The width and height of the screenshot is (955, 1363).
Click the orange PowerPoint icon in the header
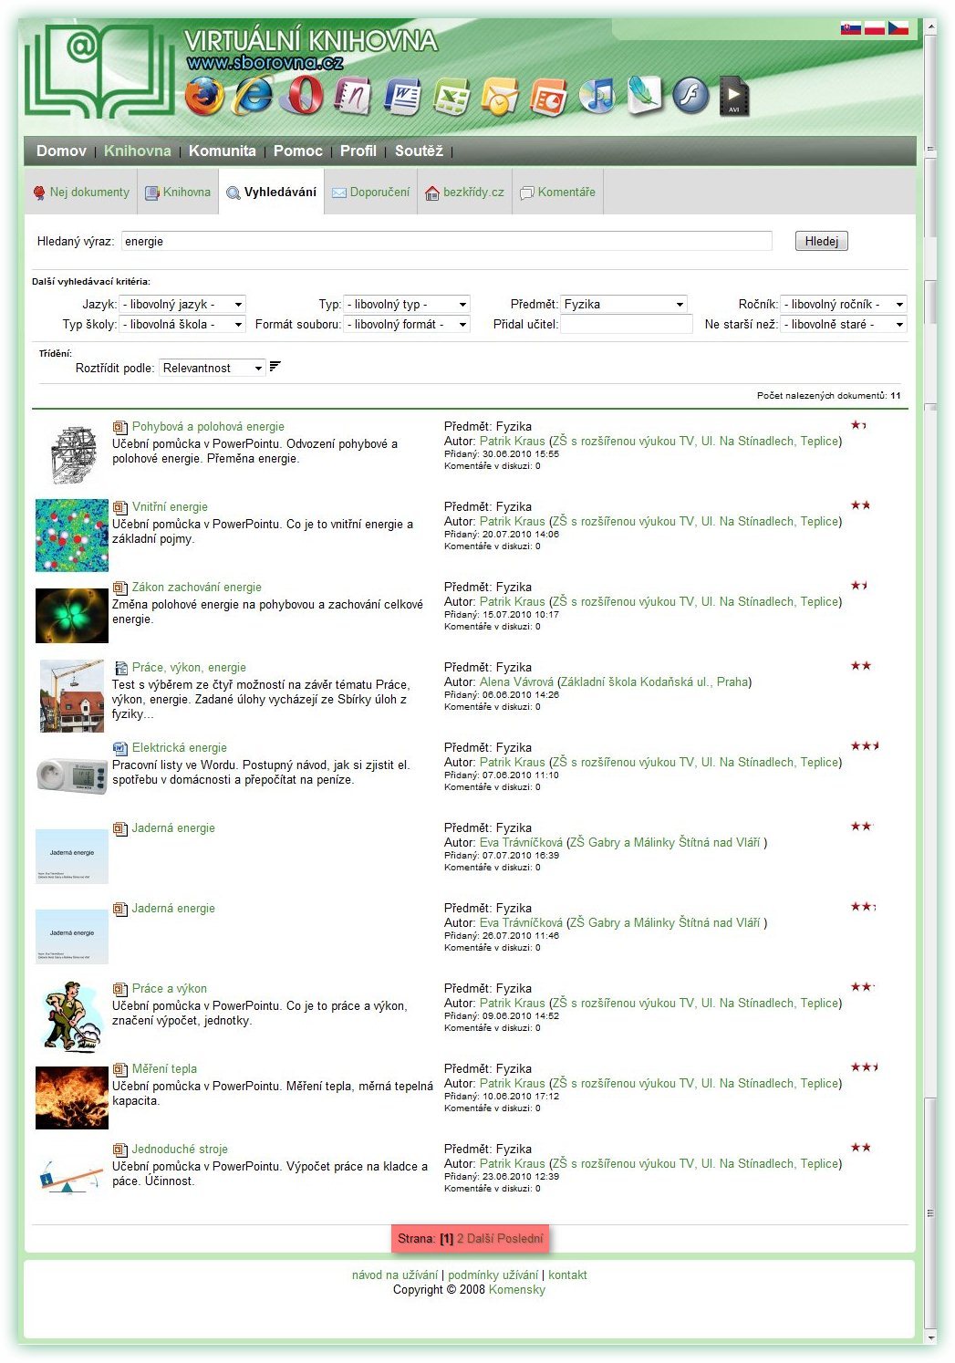548,96
